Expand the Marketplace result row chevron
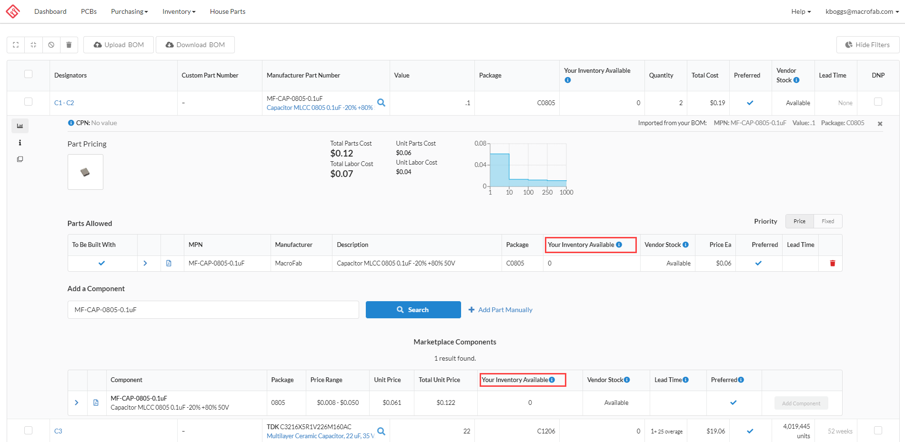 click(x=77, y=403)
